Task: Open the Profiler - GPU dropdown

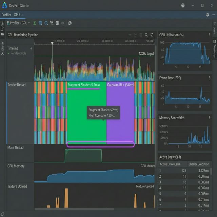Action: (x=18, y=23)
